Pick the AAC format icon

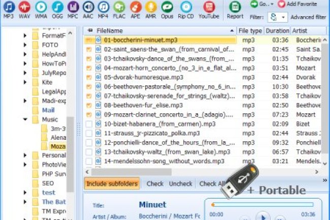click(x=88, y=7)
